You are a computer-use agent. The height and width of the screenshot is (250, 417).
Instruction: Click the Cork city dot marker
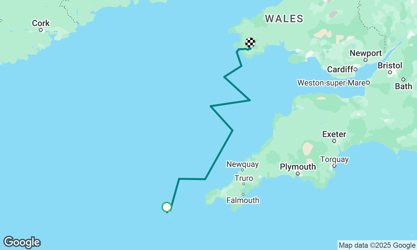41,30
